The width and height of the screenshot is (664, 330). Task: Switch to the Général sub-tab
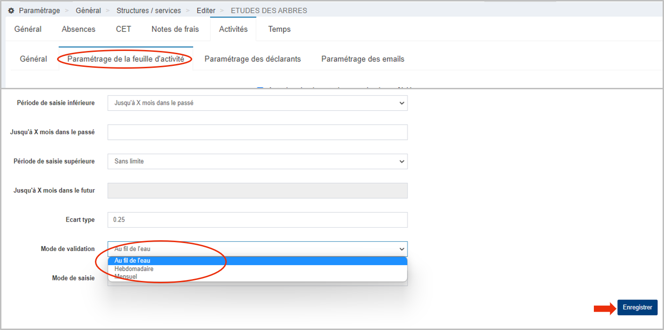click(x=33, y=59)
